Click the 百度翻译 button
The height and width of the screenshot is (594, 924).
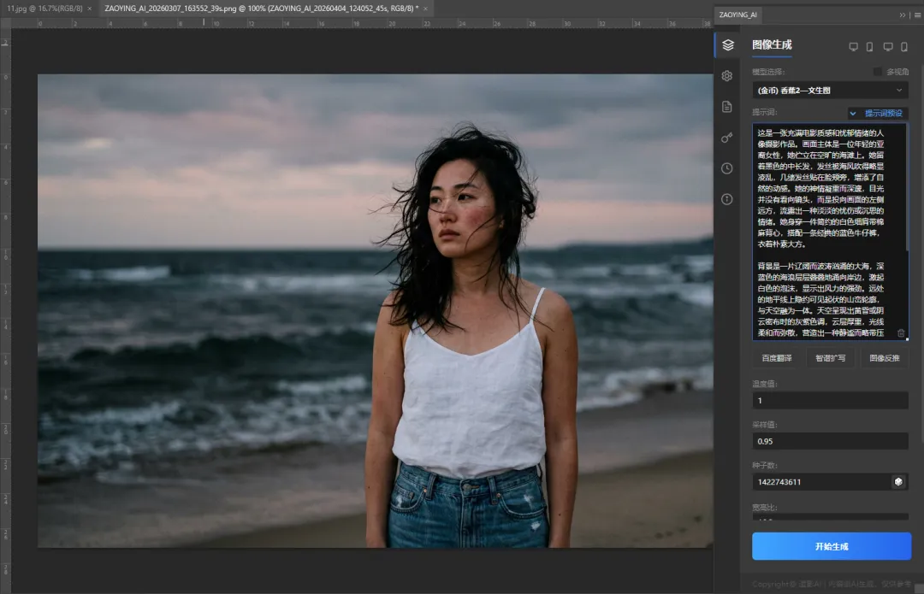pos(776,358)
